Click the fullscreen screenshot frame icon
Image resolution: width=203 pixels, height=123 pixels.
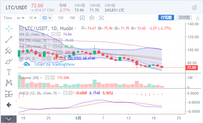click(x=101, y=18)
